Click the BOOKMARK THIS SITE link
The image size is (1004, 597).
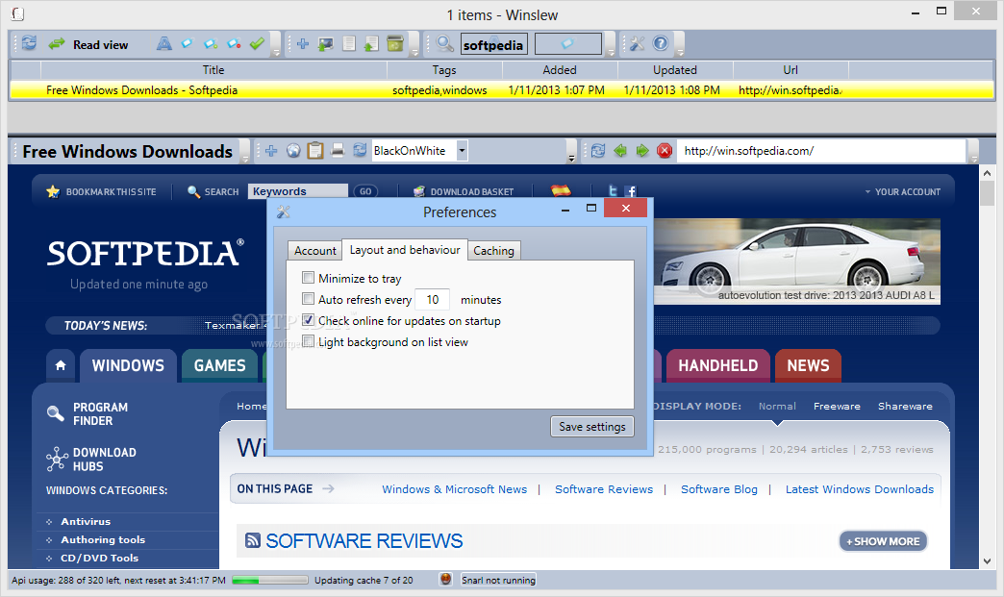[x=111, y=192]
